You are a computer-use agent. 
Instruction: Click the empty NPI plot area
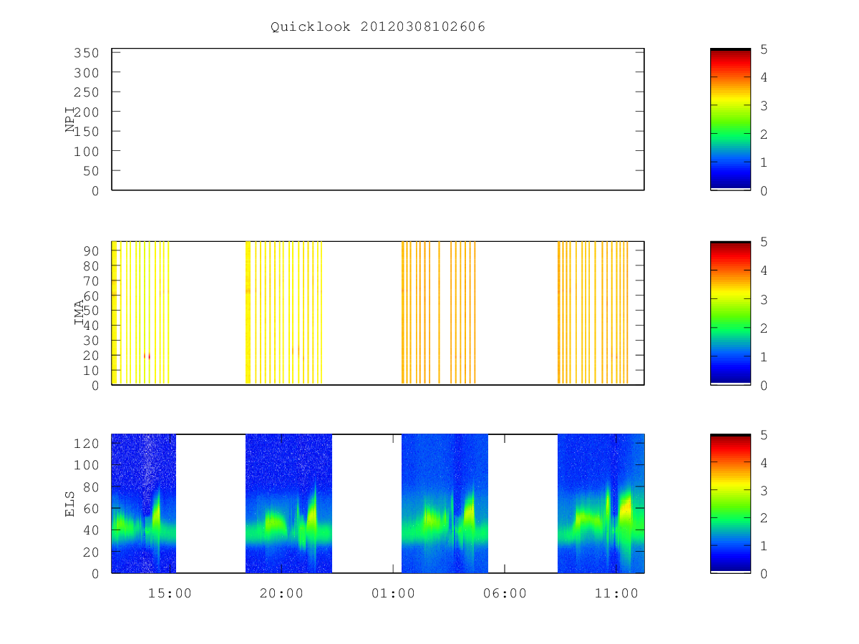pyautogui.click(x=378, y=119)
